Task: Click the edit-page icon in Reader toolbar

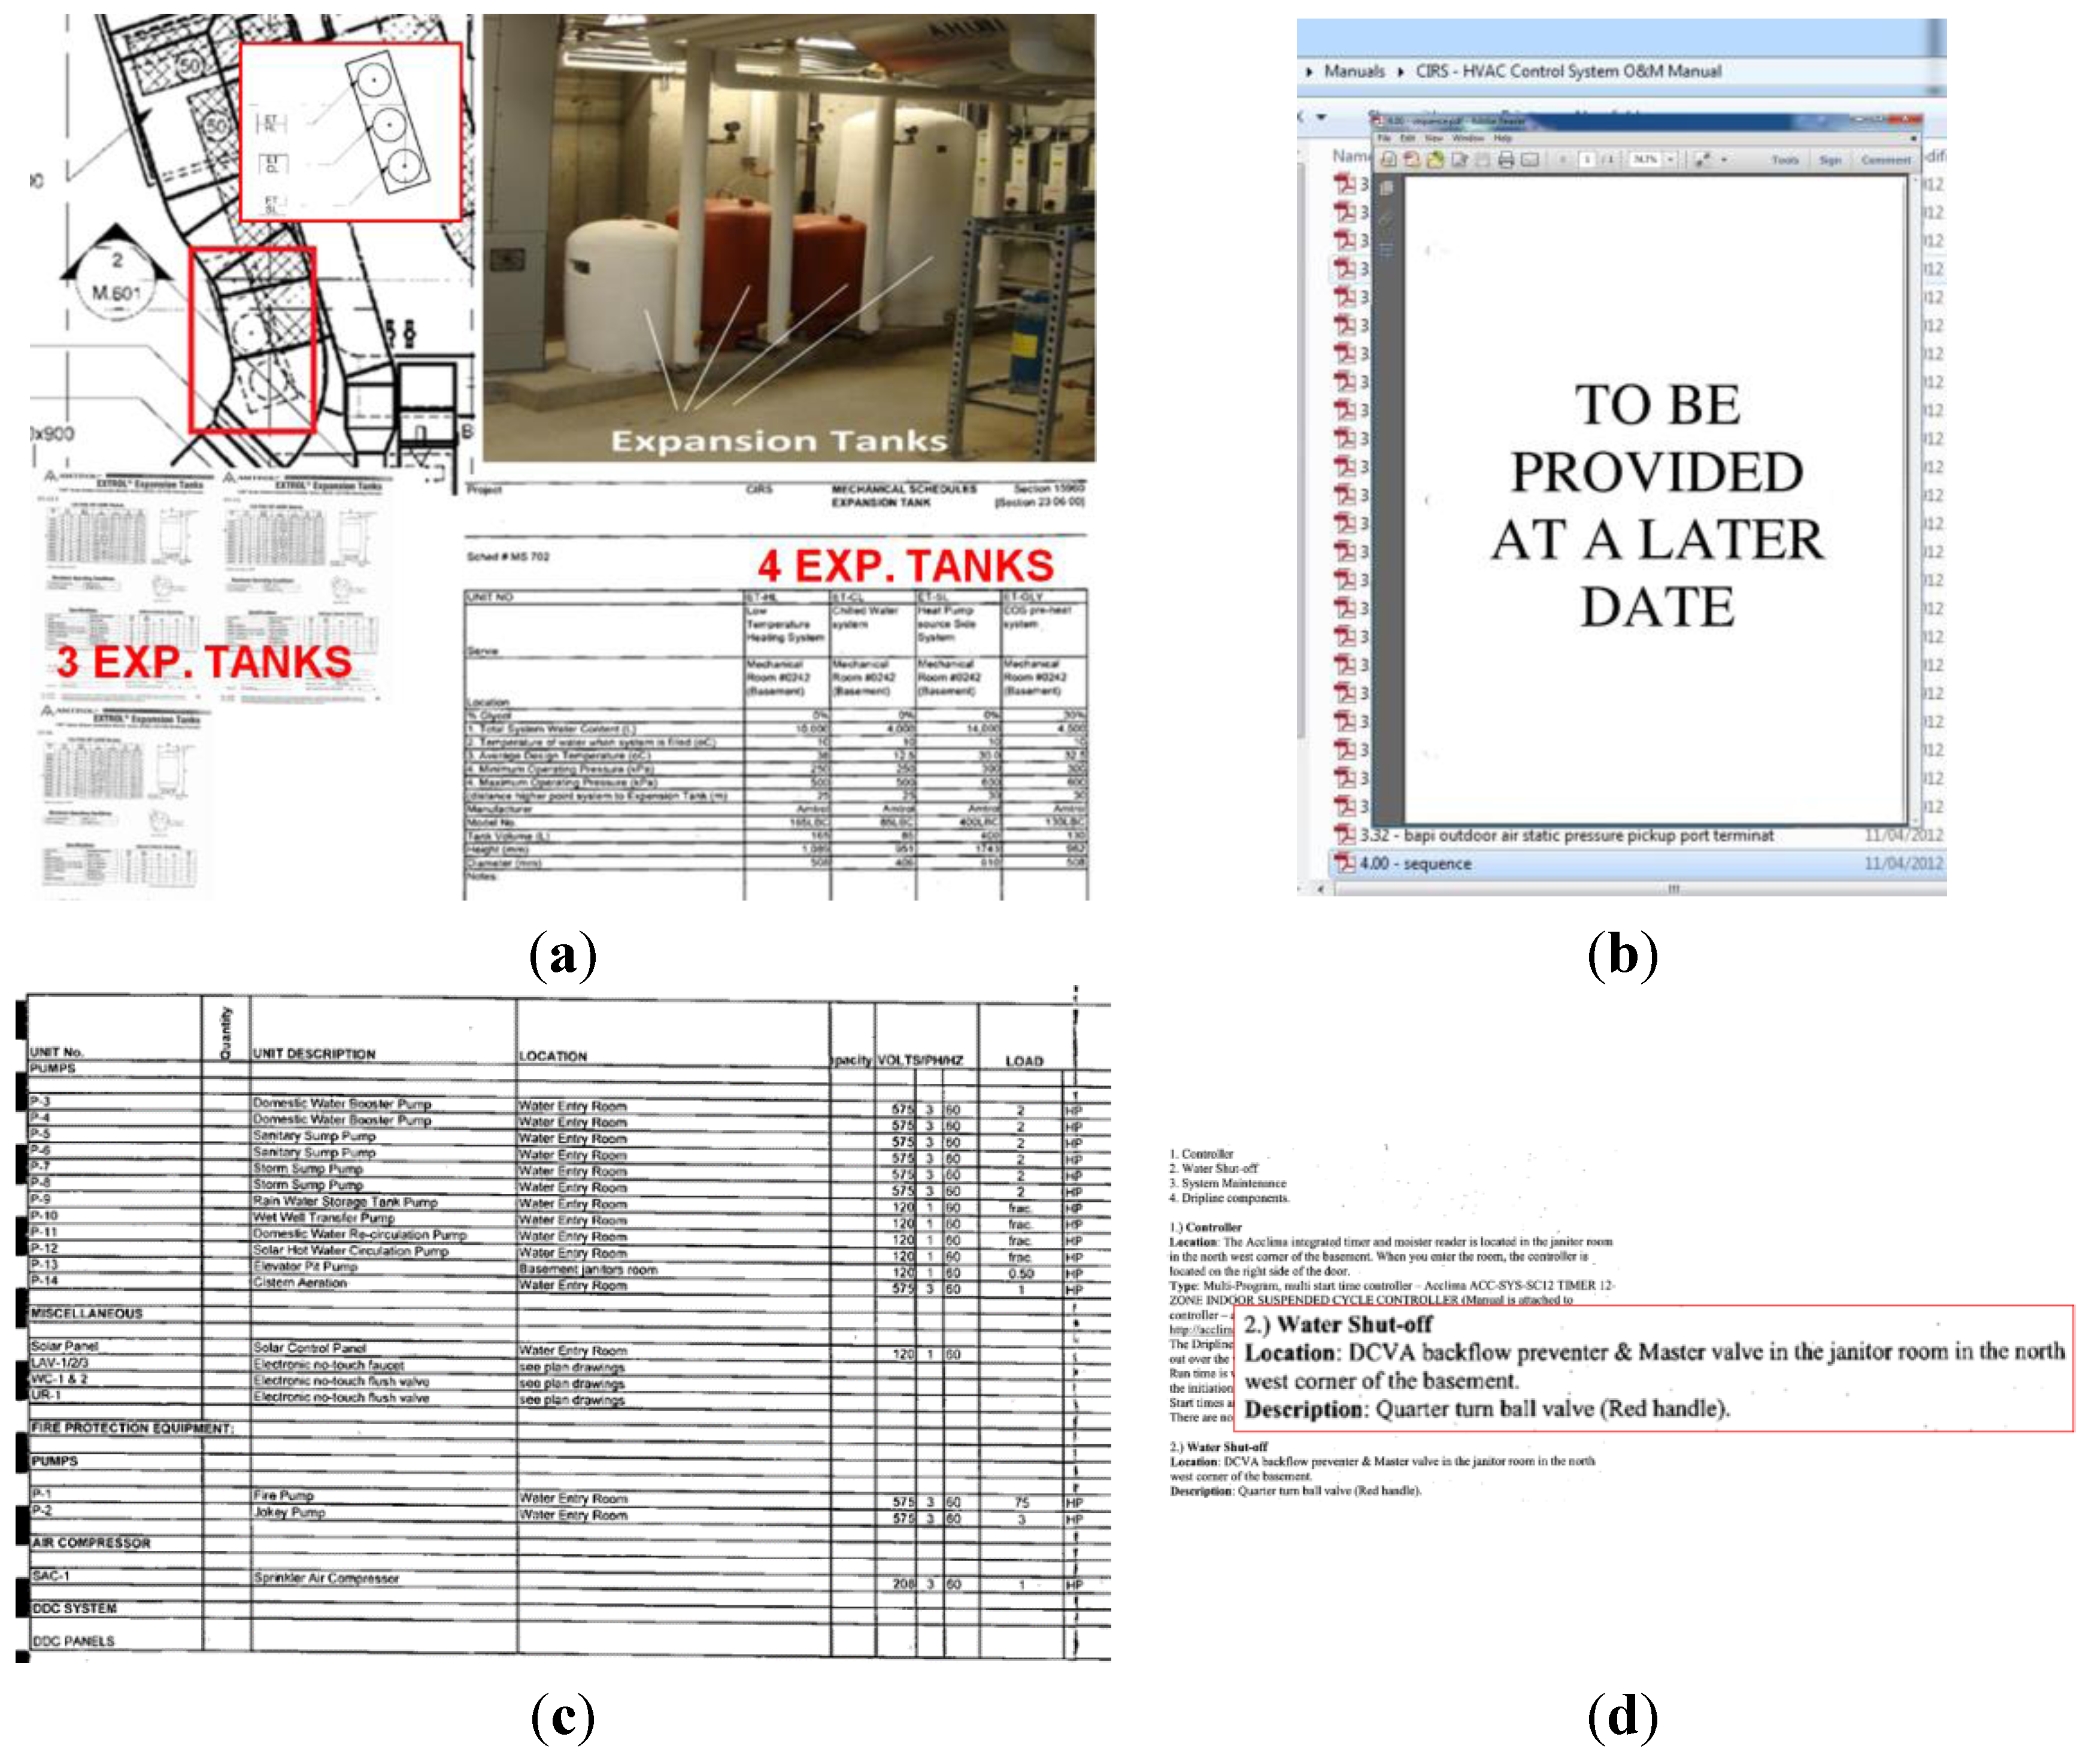Action: point(1459,160)
